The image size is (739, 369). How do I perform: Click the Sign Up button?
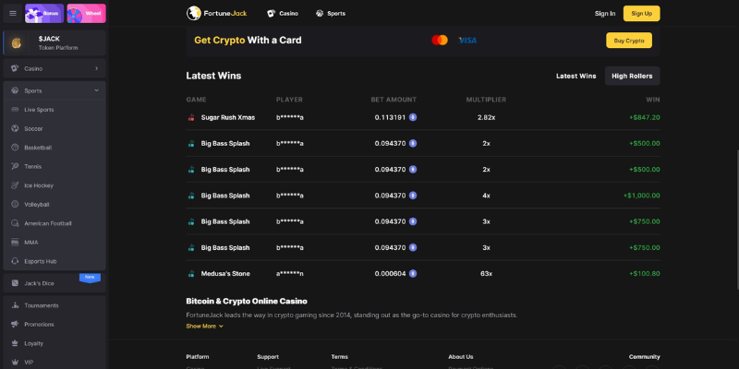641,13
